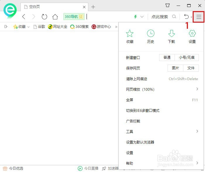Open 设置 text menu entry
Viewport: 205px width, 172px height.
pyautogui.click(x=162, y=153)
